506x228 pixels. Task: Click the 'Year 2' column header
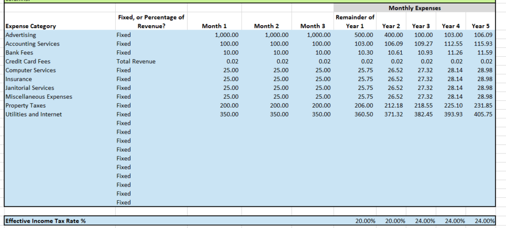[x=391, y=26]
